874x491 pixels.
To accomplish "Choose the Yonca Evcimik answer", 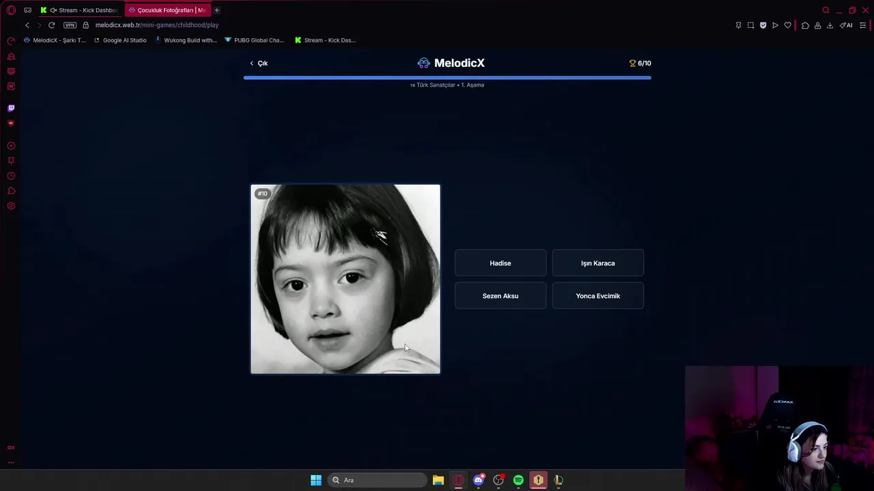I will pyautogui.click(x=598, y=296).
